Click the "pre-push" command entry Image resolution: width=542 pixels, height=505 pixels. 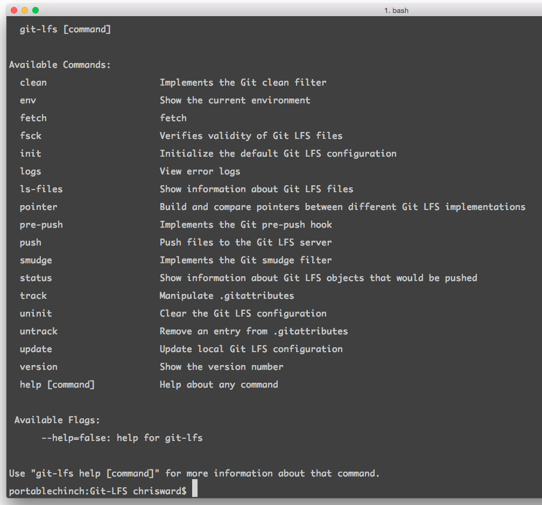click(x=41, y=225)
